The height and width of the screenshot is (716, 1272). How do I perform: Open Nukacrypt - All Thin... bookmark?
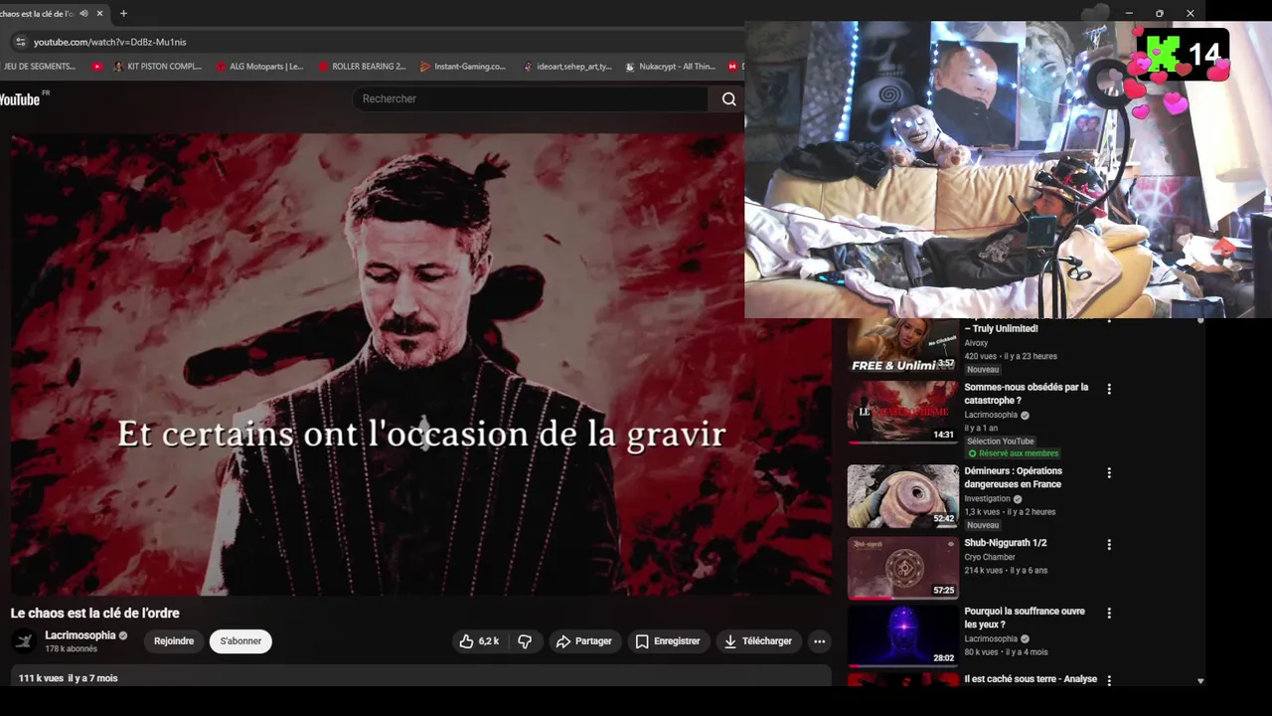670,67
